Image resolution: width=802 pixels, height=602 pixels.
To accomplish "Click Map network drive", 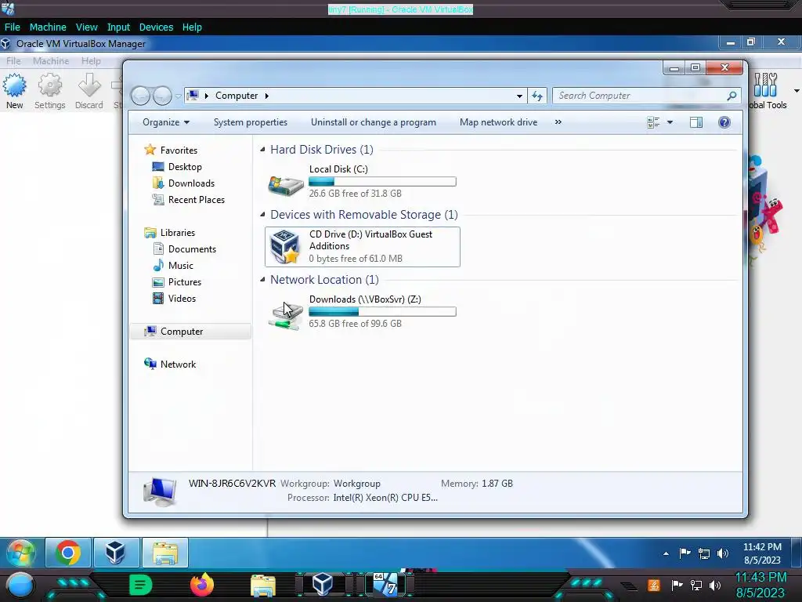I will tap(498, 122).
